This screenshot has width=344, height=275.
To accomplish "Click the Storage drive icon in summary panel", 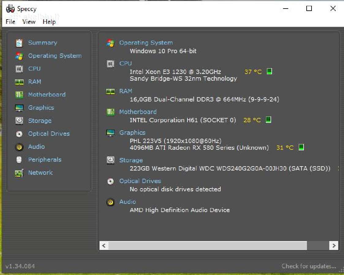I will 110,160.
